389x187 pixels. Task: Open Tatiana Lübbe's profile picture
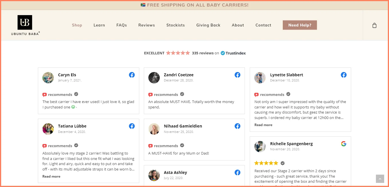click(48, 129)
